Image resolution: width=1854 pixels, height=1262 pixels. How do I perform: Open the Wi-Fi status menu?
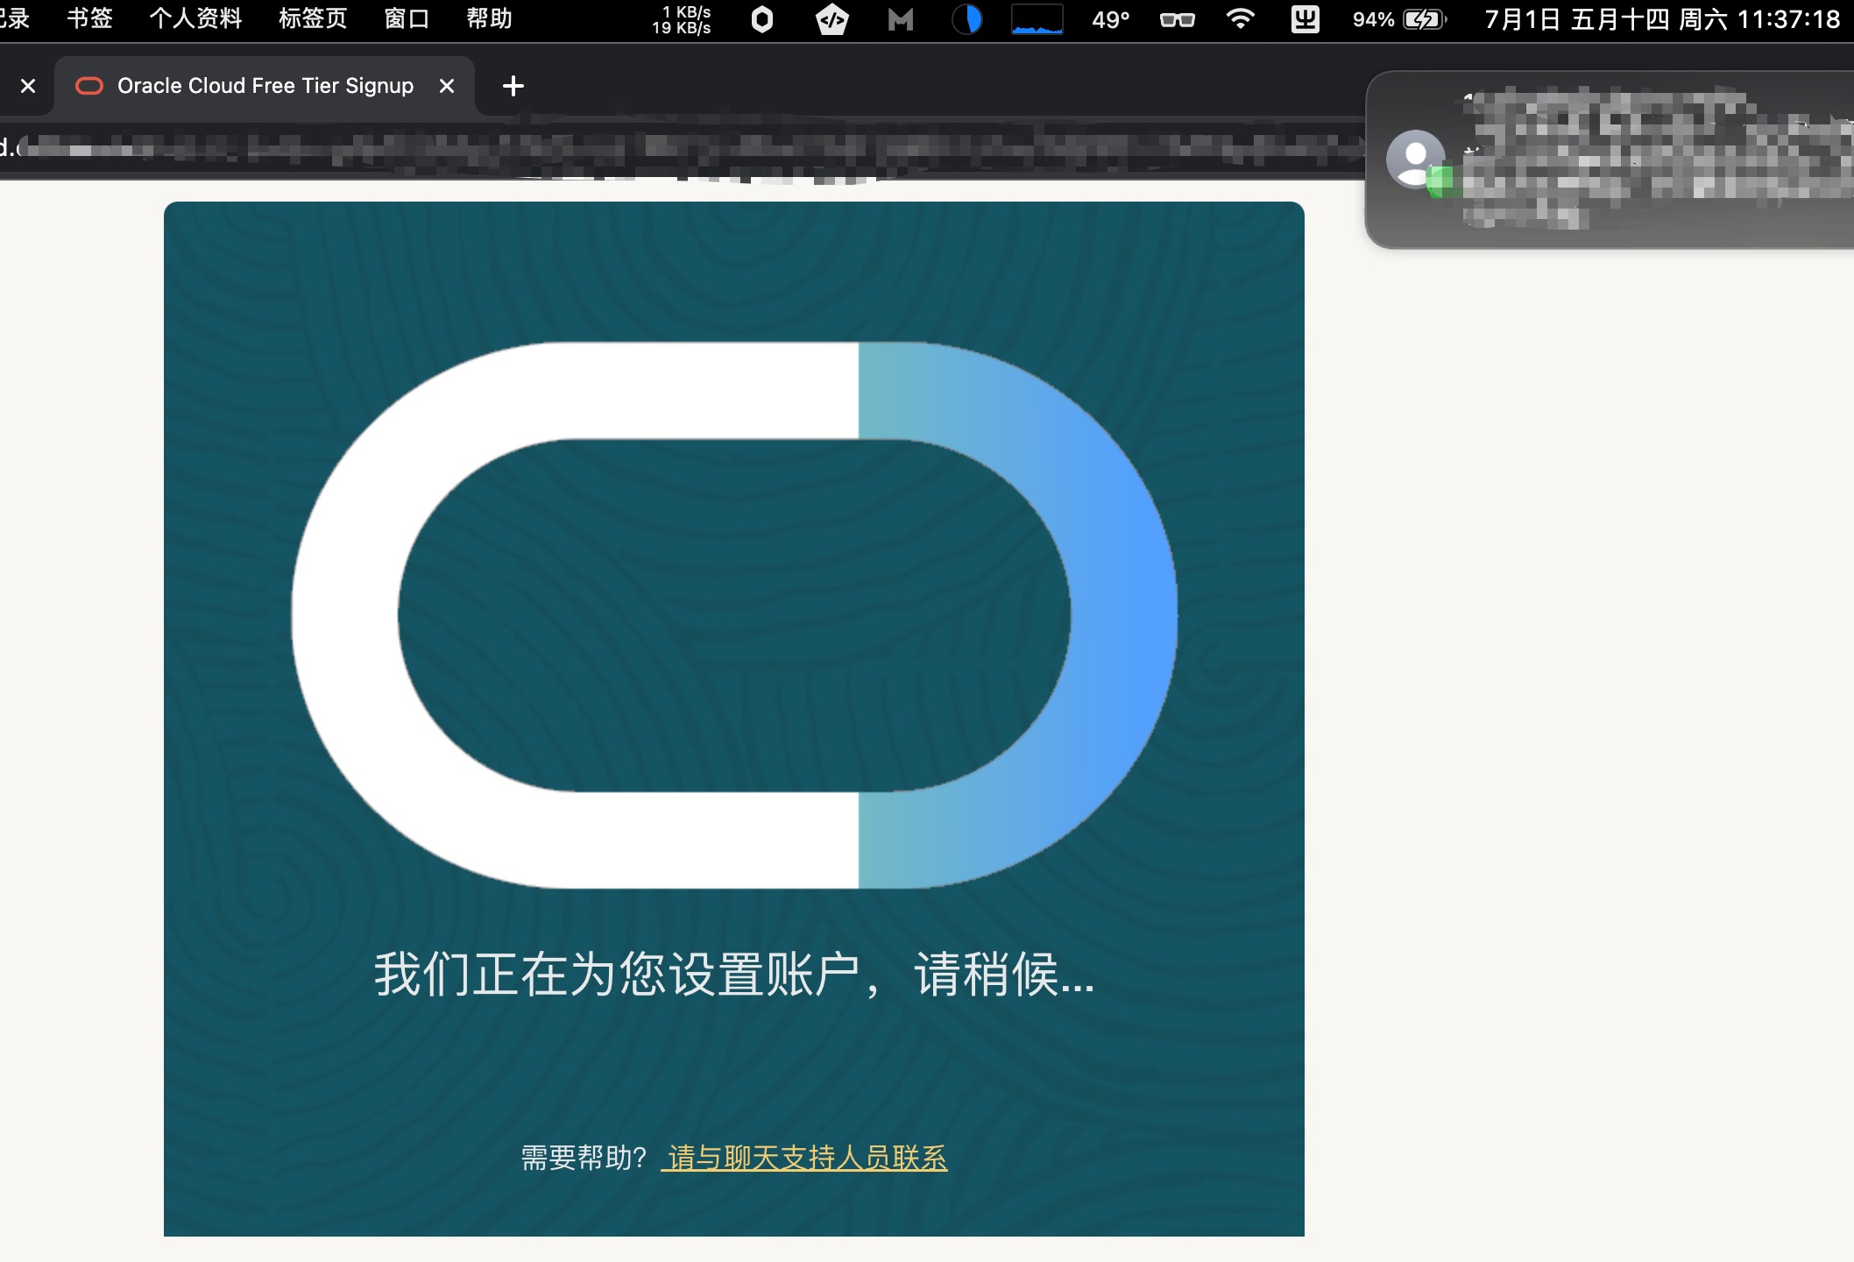[x=1240, y=19]
